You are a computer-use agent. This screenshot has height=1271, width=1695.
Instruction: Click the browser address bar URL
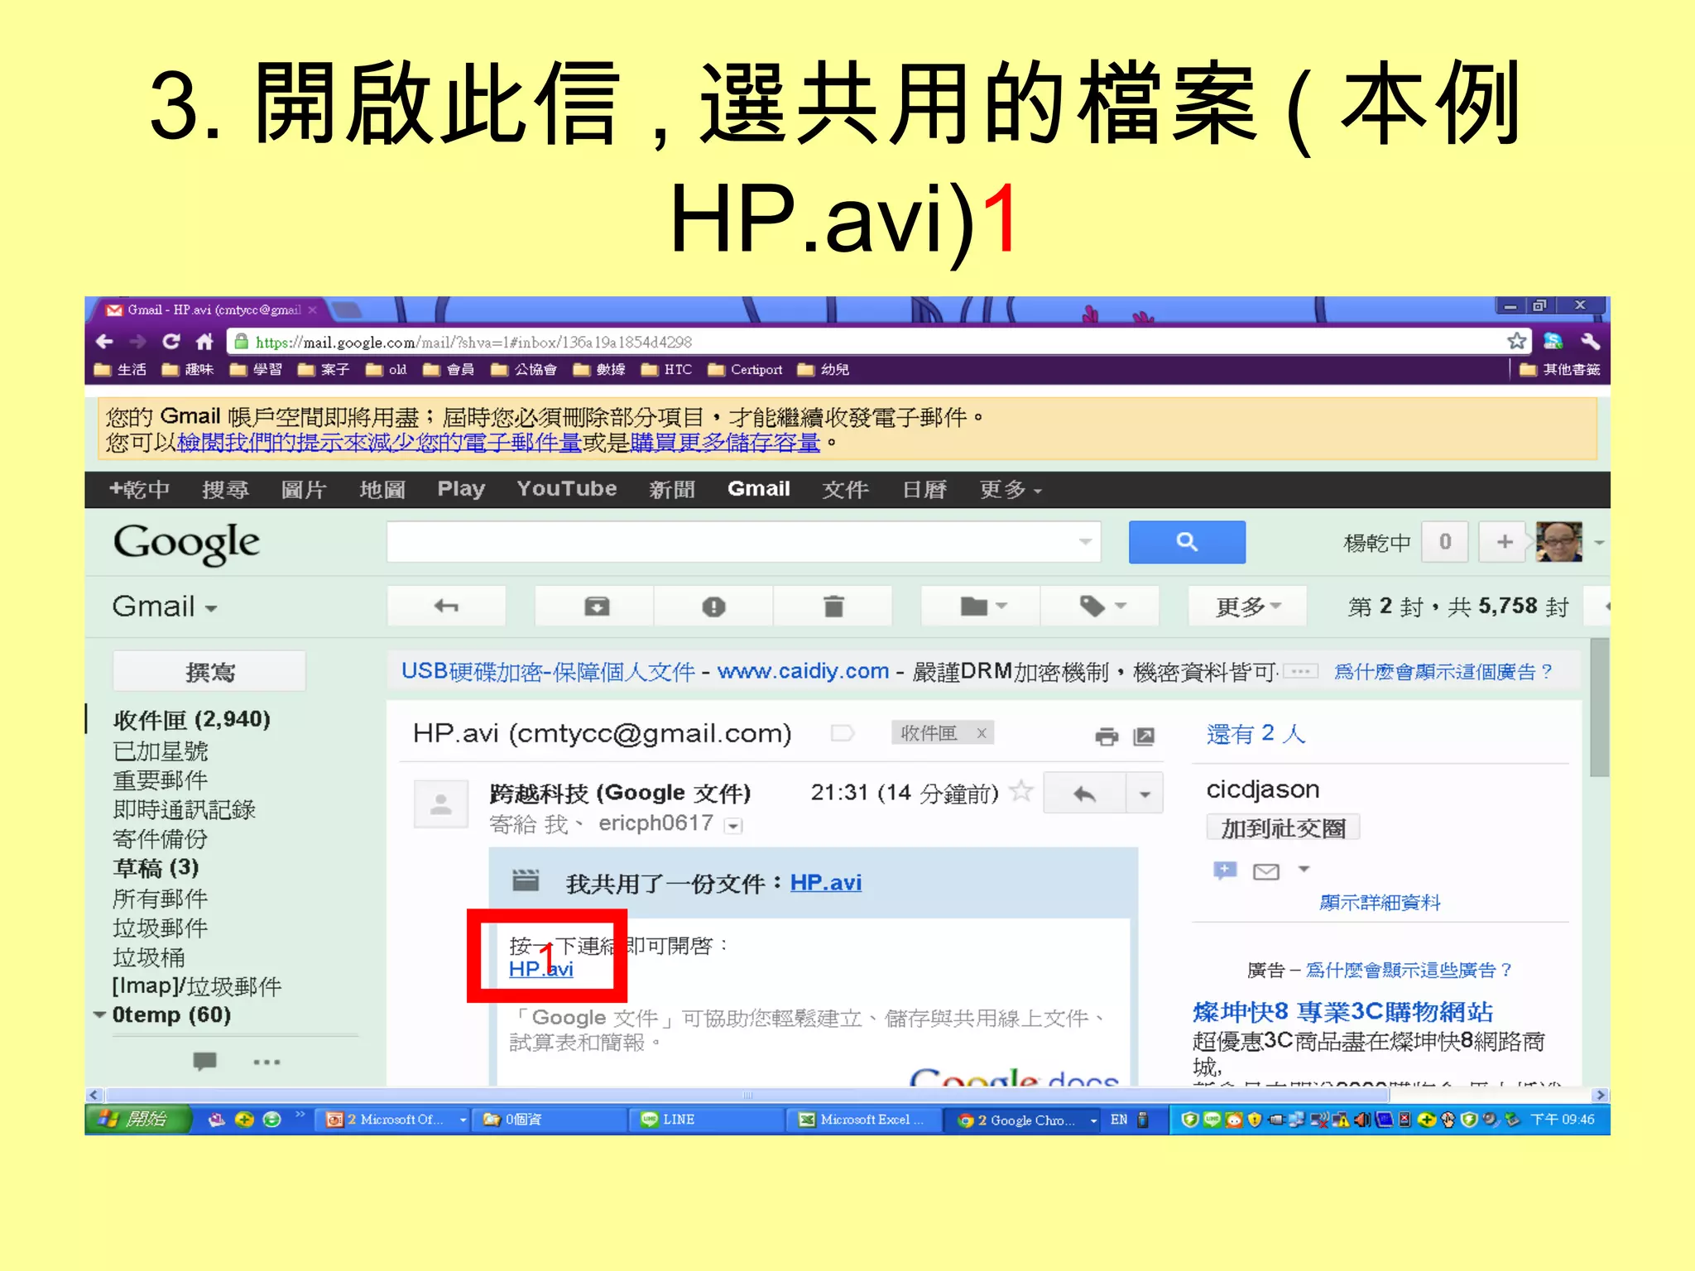coord(473,342)
